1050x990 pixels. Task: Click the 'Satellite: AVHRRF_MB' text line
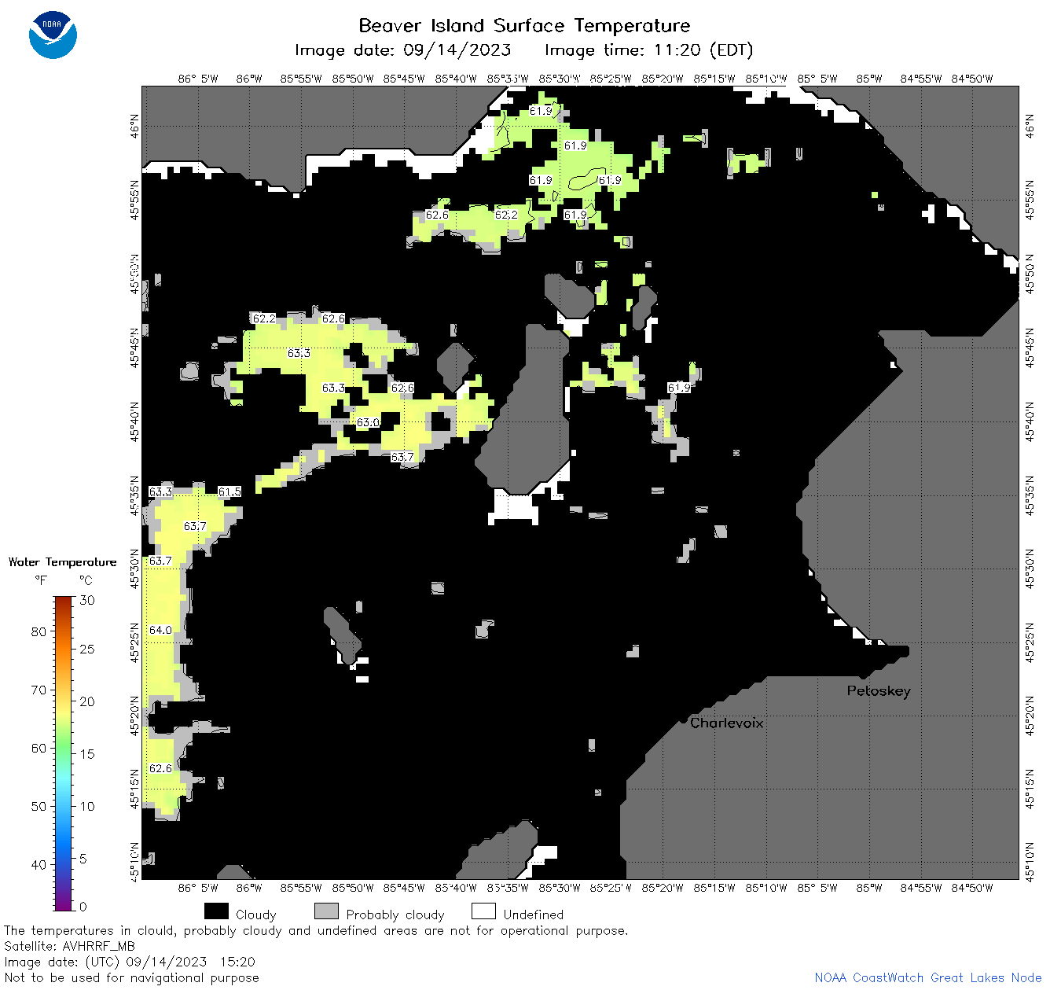(x=69, y=946)
